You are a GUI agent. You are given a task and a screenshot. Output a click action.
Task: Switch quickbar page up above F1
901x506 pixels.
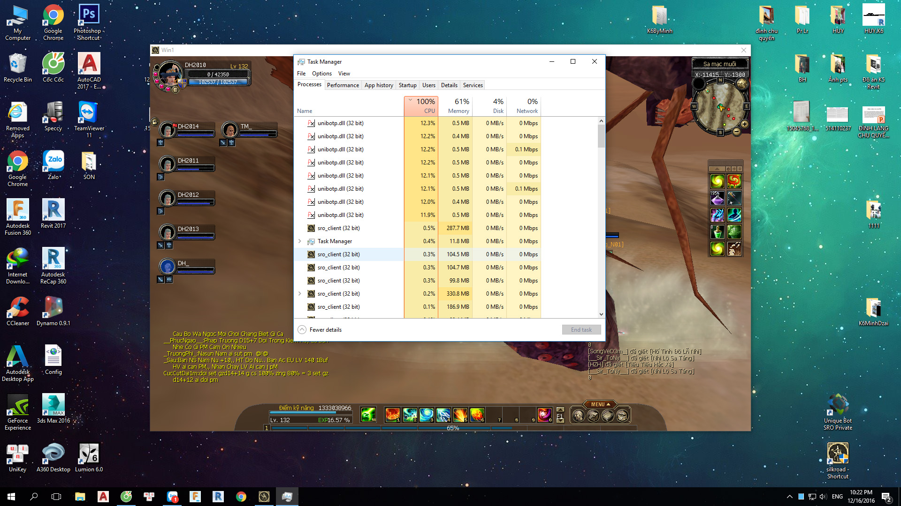pyautogui.click(x=560, y=409)
